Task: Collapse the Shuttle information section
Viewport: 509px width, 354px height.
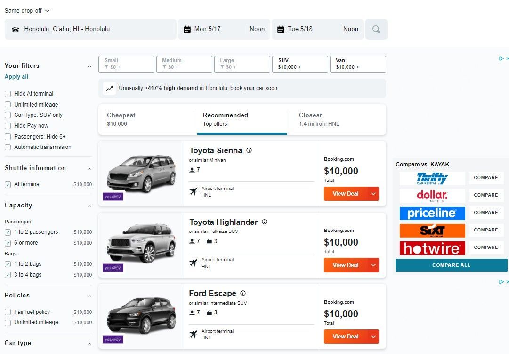Action: click(x=89, y=168)
